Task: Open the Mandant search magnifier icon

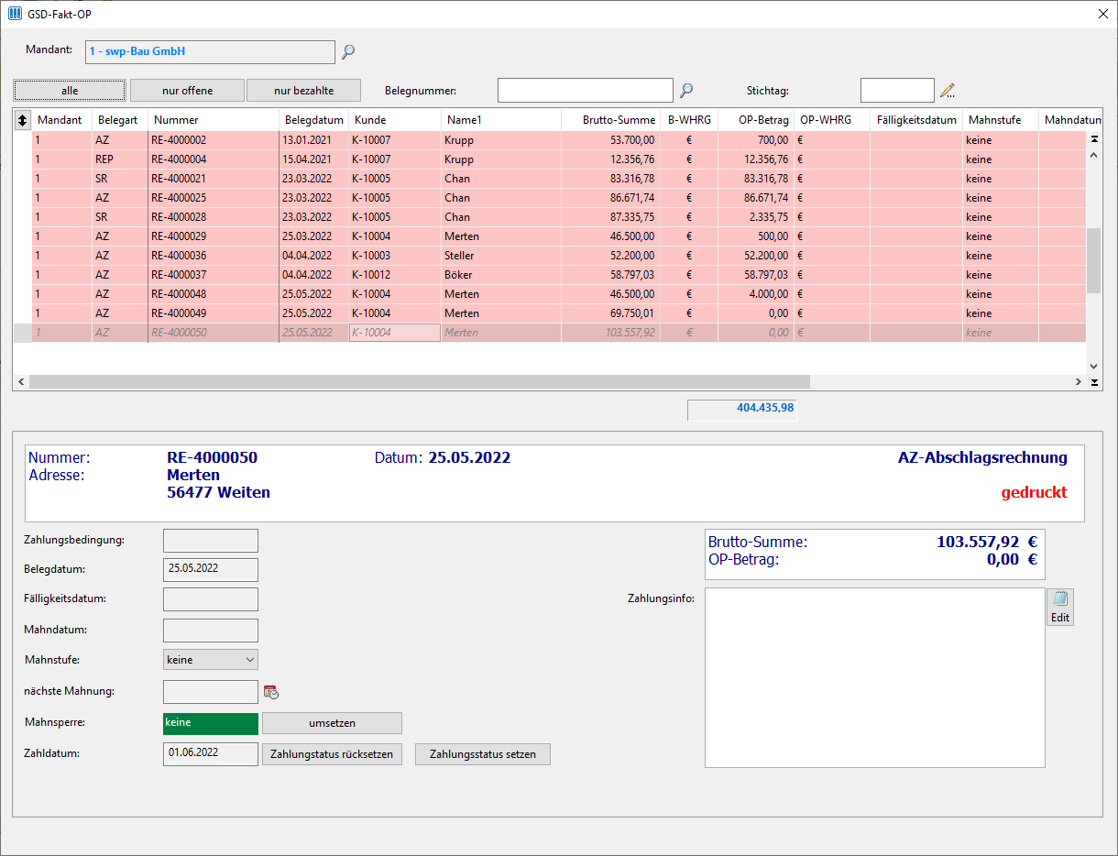Action: (x=348, y=52)
